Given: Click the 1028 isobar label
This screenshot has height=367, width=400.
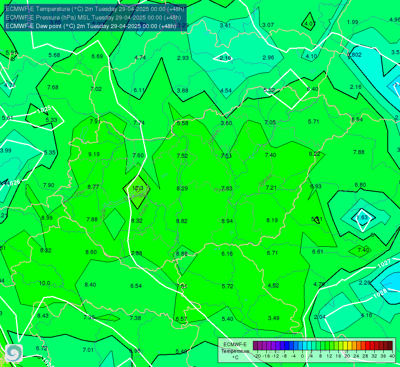Looking at the screenshot, I should (380, 294).
